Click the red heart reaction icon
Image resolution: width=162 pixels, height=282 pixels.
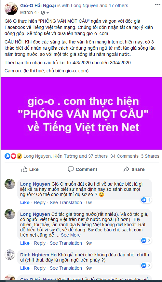(x=13, y=156)
